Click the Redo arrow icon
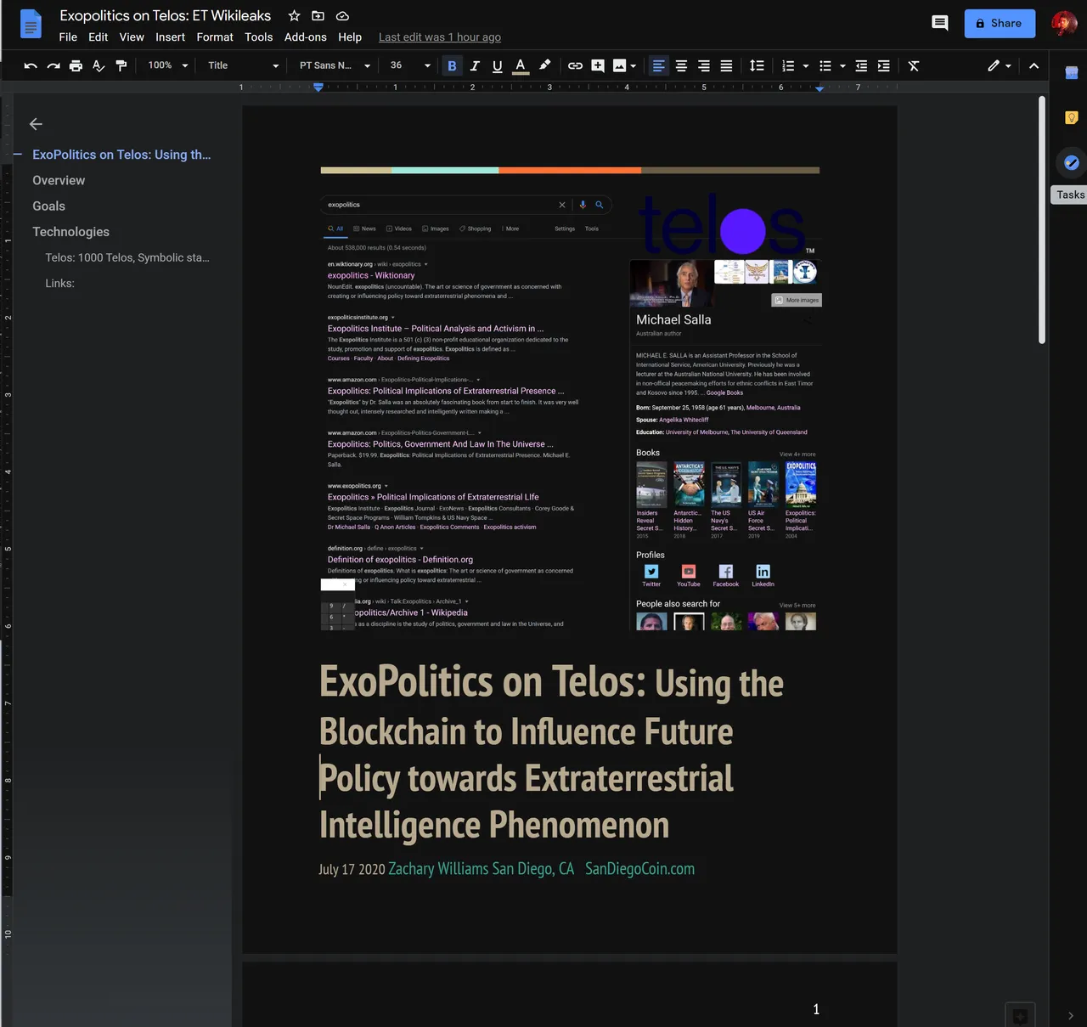Image resolution: width=1087 pixels, height=1027 pixels. pyautogui.click(x=54, y=65)
